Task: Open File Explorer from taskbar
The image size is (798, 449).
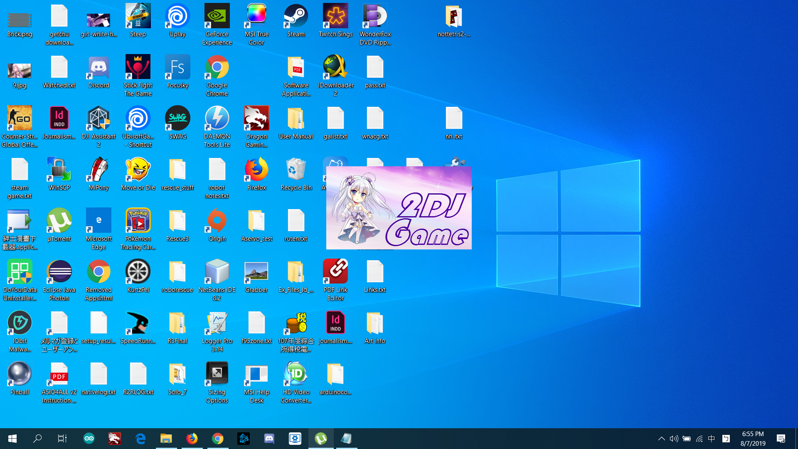Action: pyautogui.click(x=166, y=439)
